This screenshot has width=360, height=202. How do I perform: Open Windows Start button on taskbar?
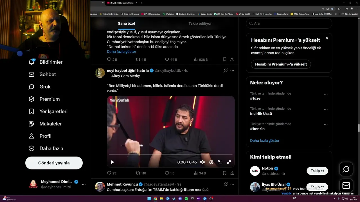[x=149, y=199]
